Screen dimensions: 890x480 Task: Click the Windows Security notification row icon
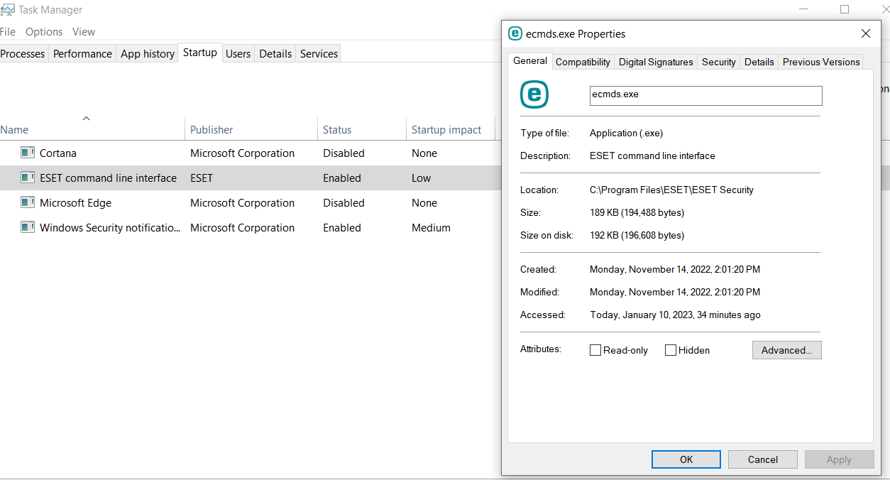tap(28, 227)
